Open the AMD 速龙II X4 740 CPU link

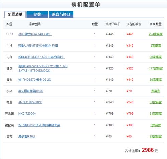tap(35, 34)
